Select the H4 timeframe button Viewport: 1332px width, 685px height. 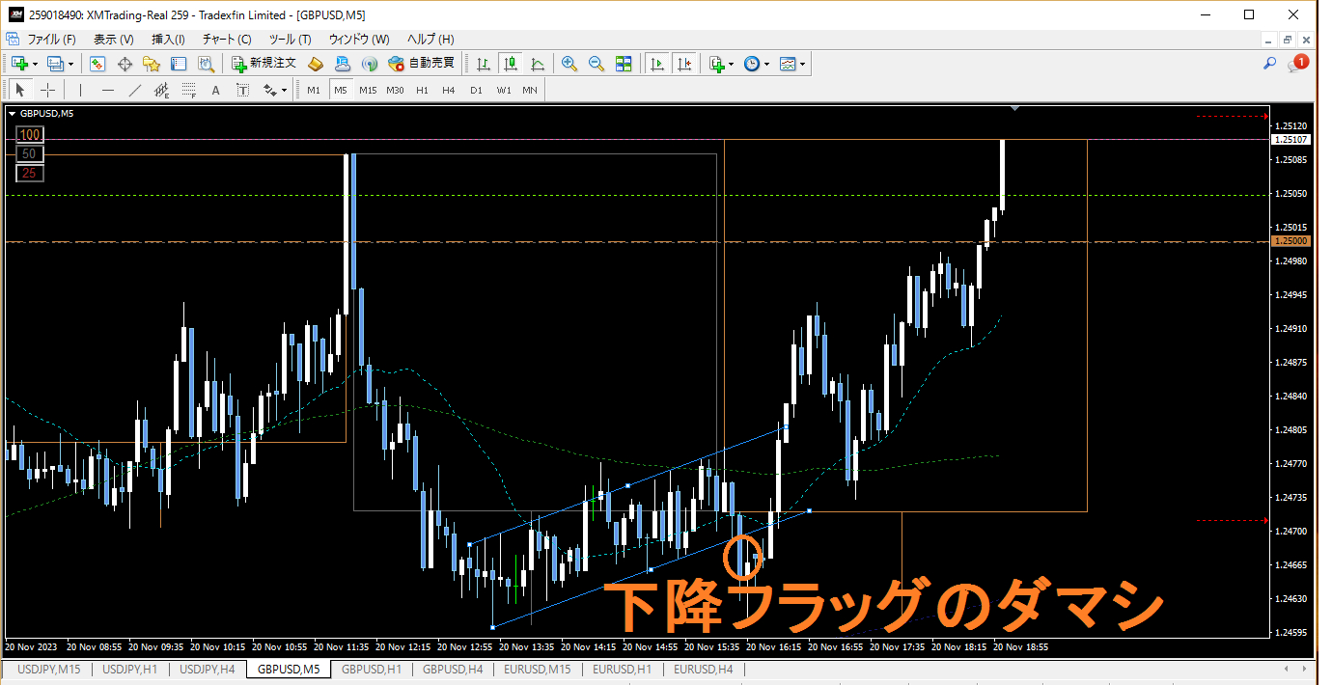[x=449, y=90]
